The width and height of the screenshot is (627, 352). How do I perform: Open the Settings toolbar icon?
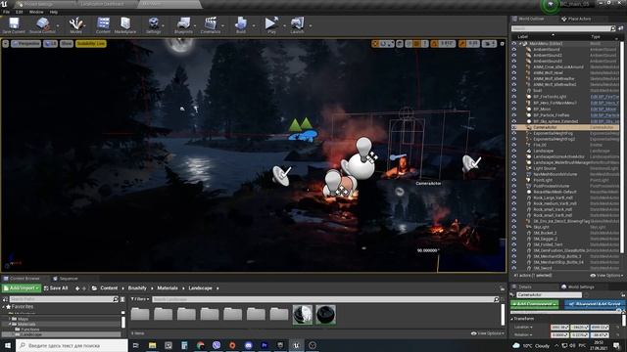tap(153, 24)
